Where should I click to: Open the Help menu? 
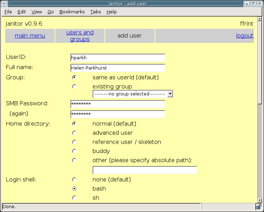(x=112, y=12)
